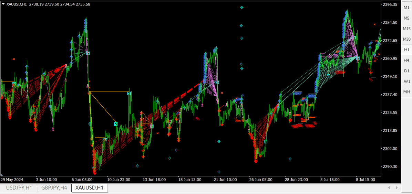
Task: Click price label 2313.85
Action: (x=390, y=130)
